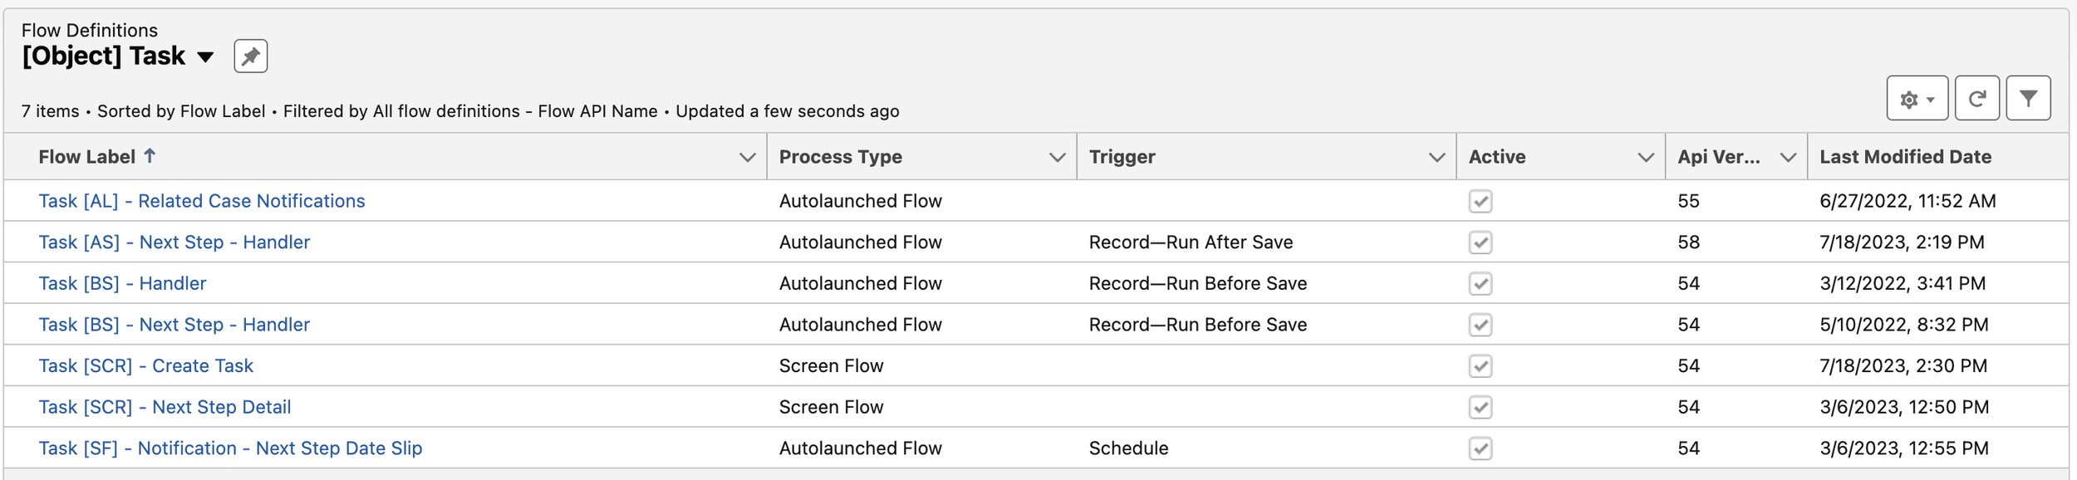The image size is (2077, 480).
Task: Pin the [Object] Task list view
Action: tap(250, 56)
